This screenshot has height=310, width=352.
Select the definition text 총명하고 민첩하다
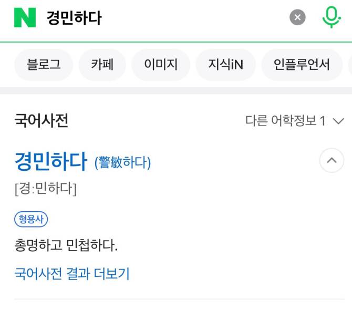[x=66, y=245]
